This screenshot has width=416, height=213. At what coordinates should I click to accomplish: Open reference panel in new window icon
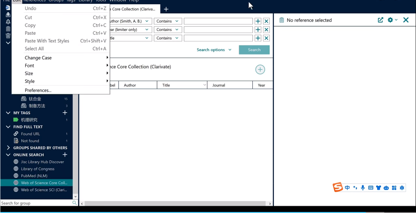pos(381,20)
